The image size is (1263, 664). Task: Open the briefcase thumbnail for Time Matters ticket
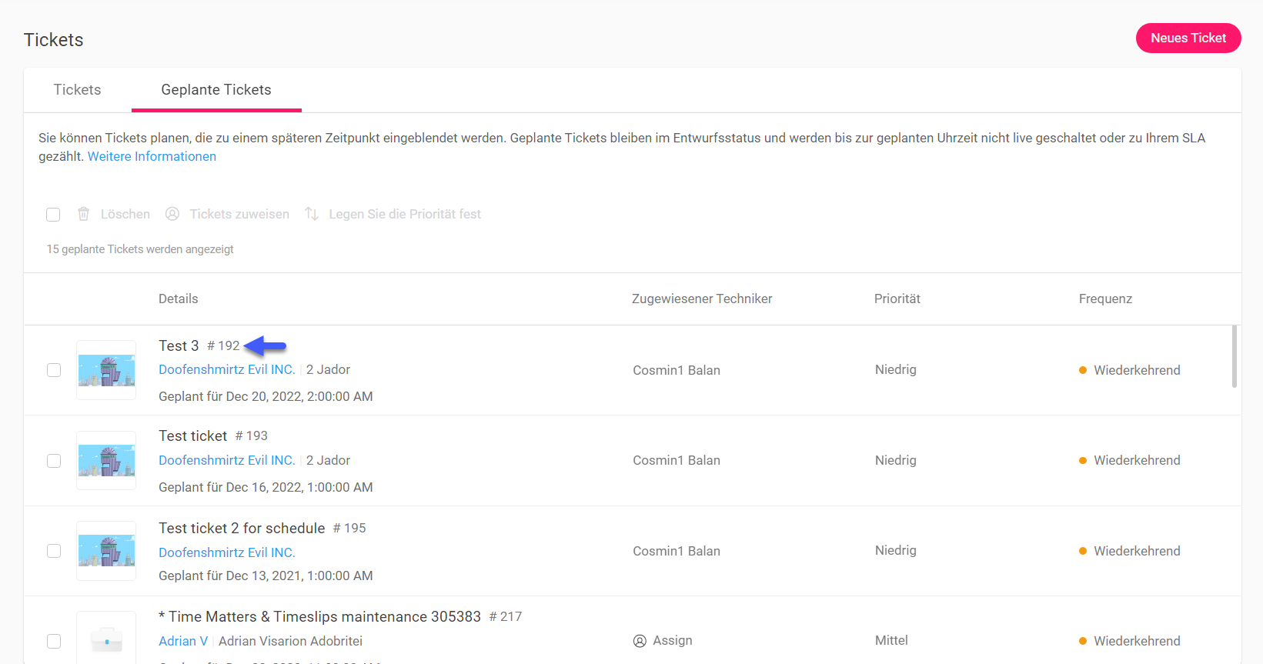click(x=106, y=638)
